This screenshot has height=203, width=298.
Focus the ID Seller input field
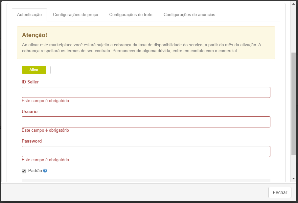tap(146, 92)
